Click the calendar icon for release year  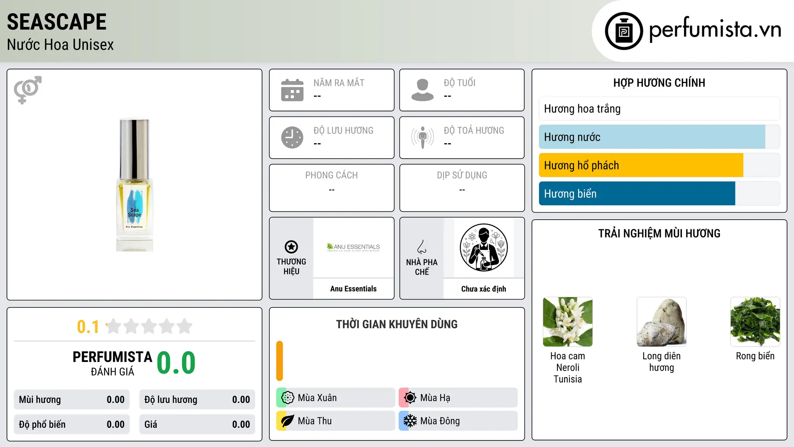(x=292, y=90)
